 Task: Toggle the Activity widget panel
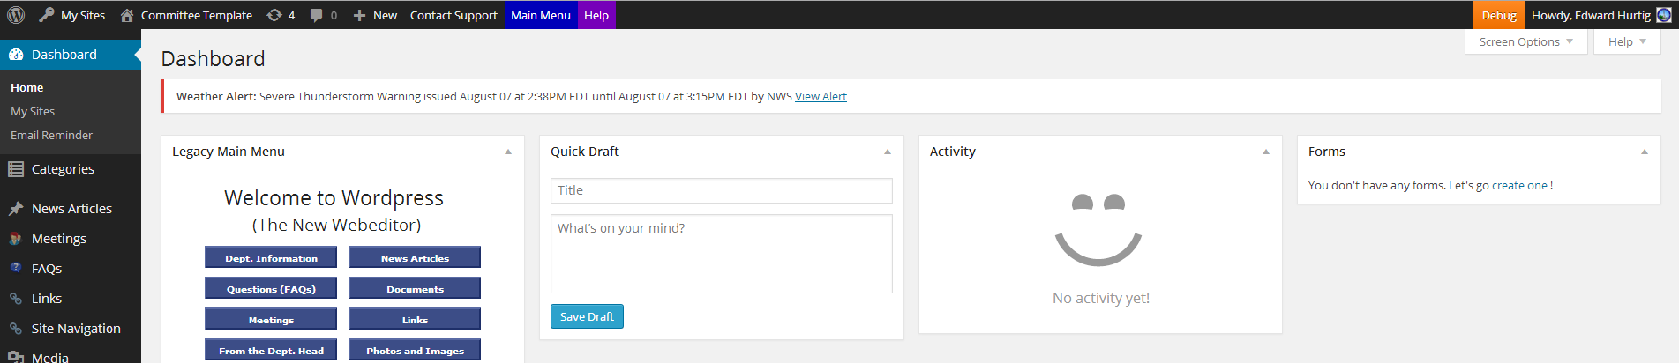(x=1266, y=152)
